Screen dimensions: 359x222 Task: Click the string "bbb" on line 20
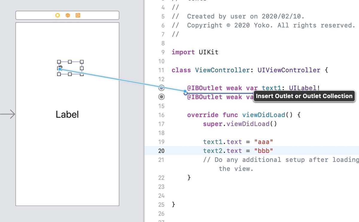click(264, 151)
